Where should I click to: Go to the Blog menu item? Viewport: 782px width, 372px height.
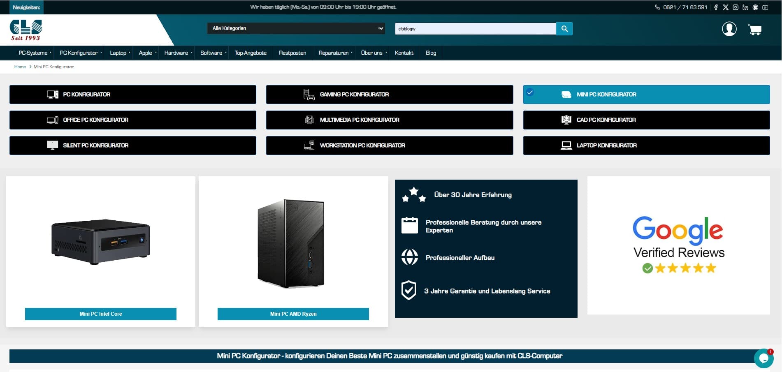(431, 53)
